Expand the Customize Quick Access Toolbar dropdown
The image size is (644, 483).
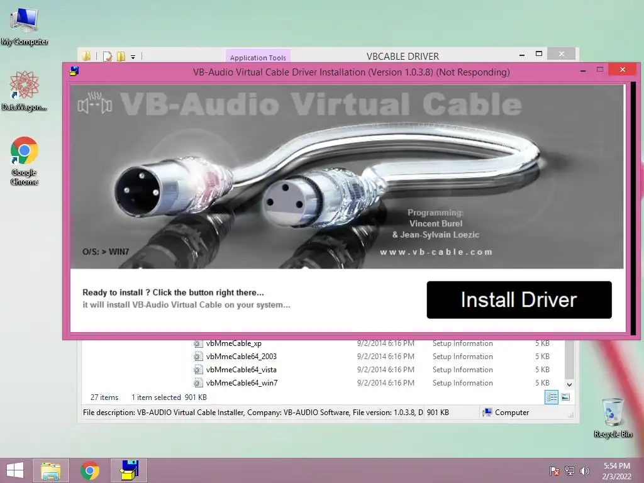pos(133,57)
